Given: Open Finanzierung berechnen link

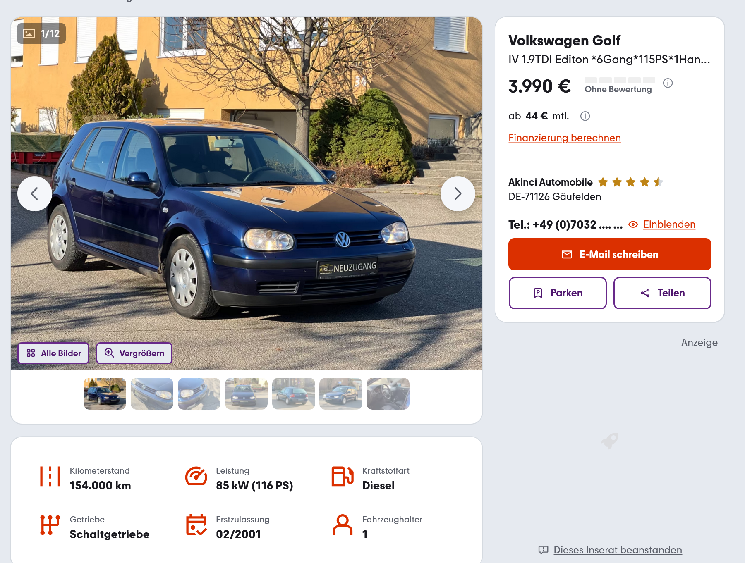Looking at the screenshot, I should tap(565, 138).
